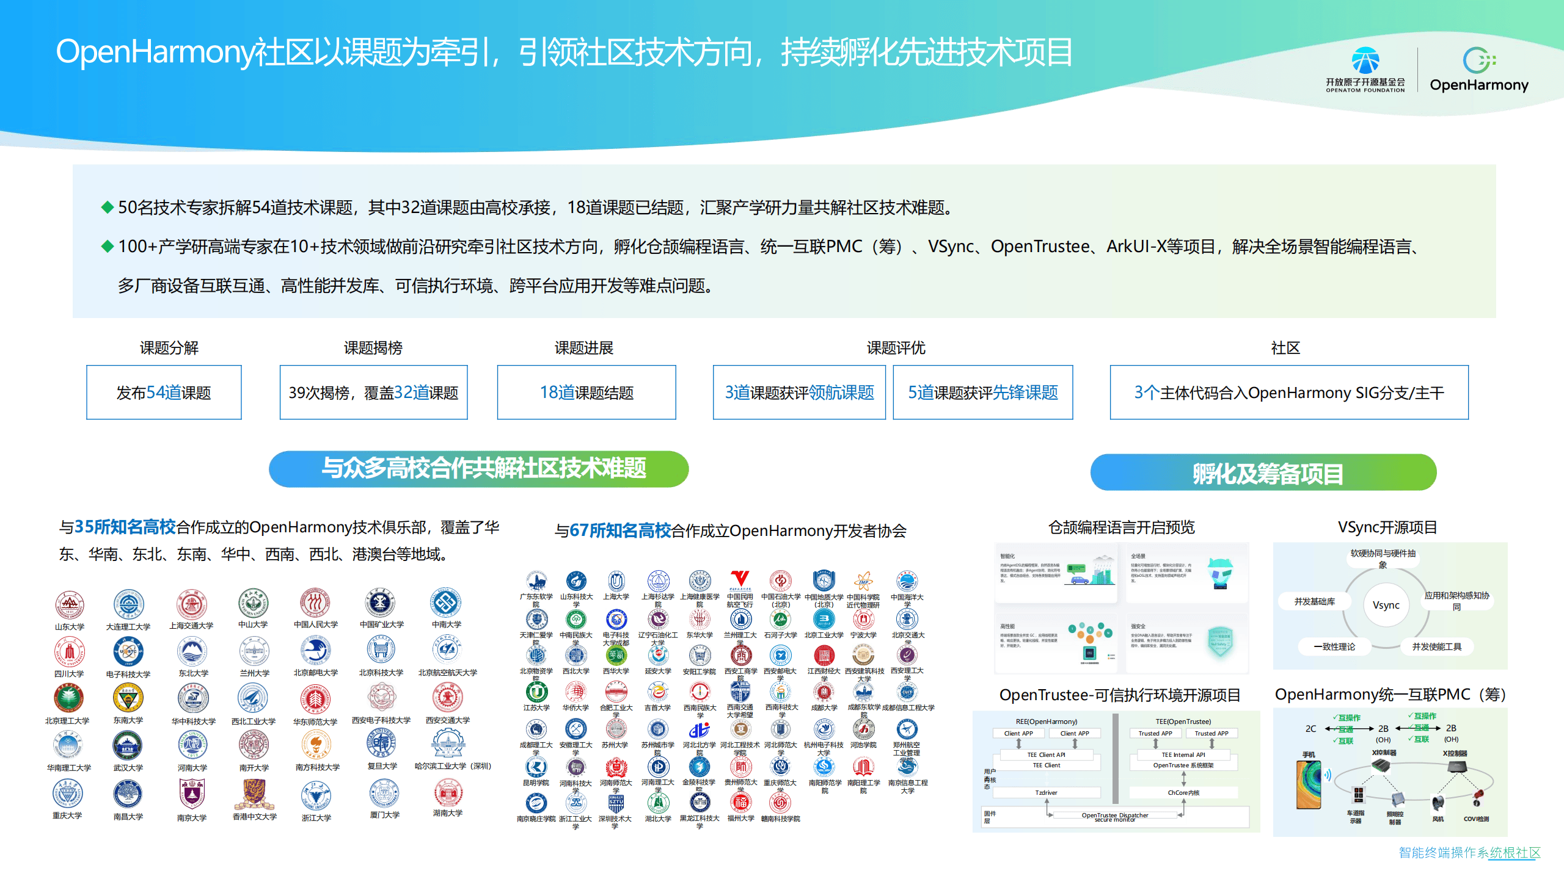Select the 武汉大学 emblem
The width and height of the screenshot is (1564, 879).
pos(128,746)
